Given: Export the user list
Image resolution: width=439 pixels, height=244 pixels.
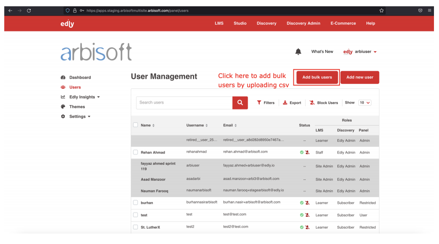Looking at the screenshot, I should [292, 103].
